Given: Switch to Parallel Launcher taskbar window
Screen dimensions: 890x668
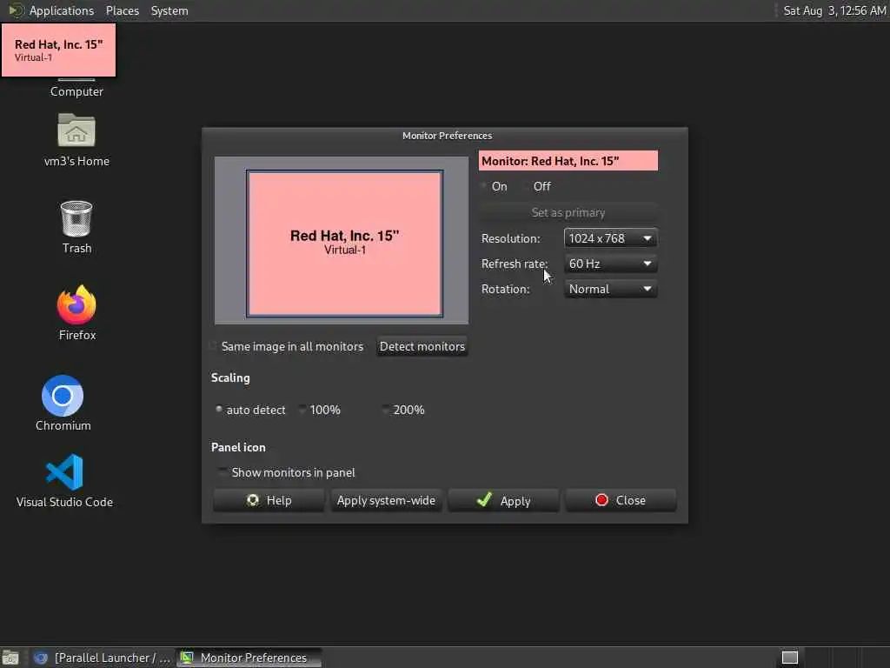Looking at the screenshot, I should 103,658.
